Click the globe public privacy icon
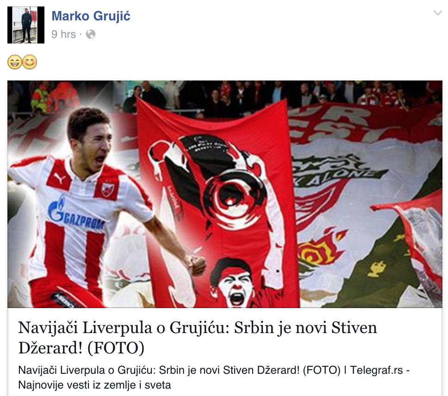 coord(91,35)
